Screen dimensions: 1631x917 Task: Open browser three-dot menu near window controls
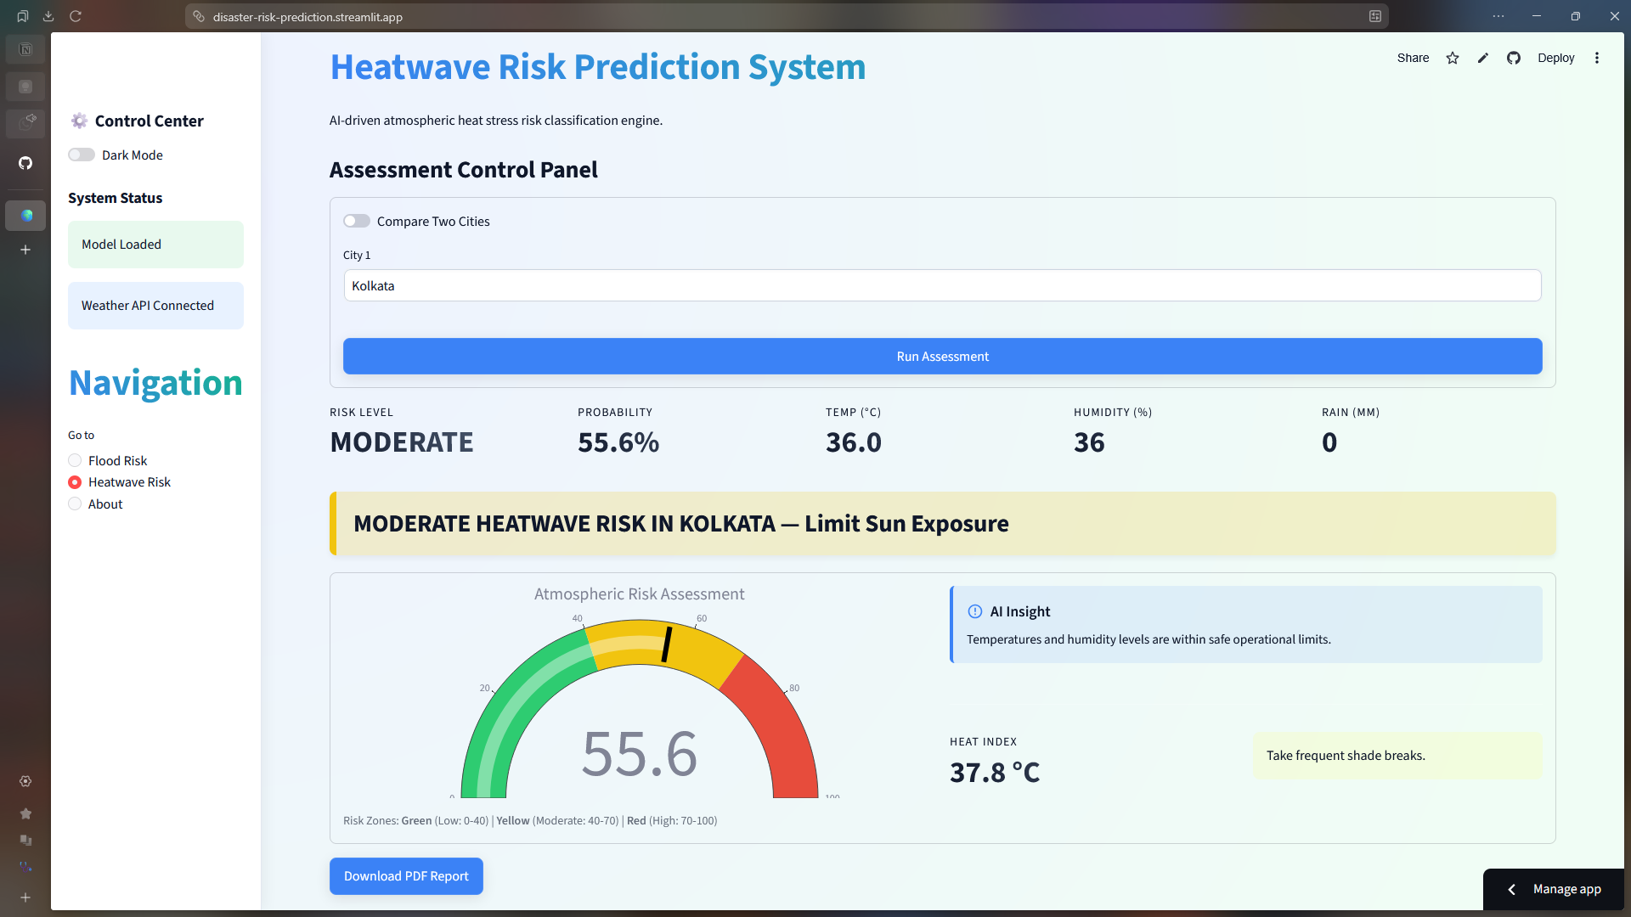tap(1498, 16)
